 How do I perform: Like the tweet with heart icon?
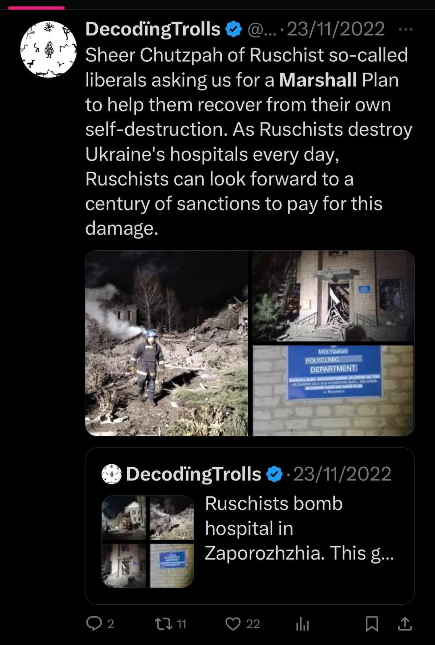[233, 624]
